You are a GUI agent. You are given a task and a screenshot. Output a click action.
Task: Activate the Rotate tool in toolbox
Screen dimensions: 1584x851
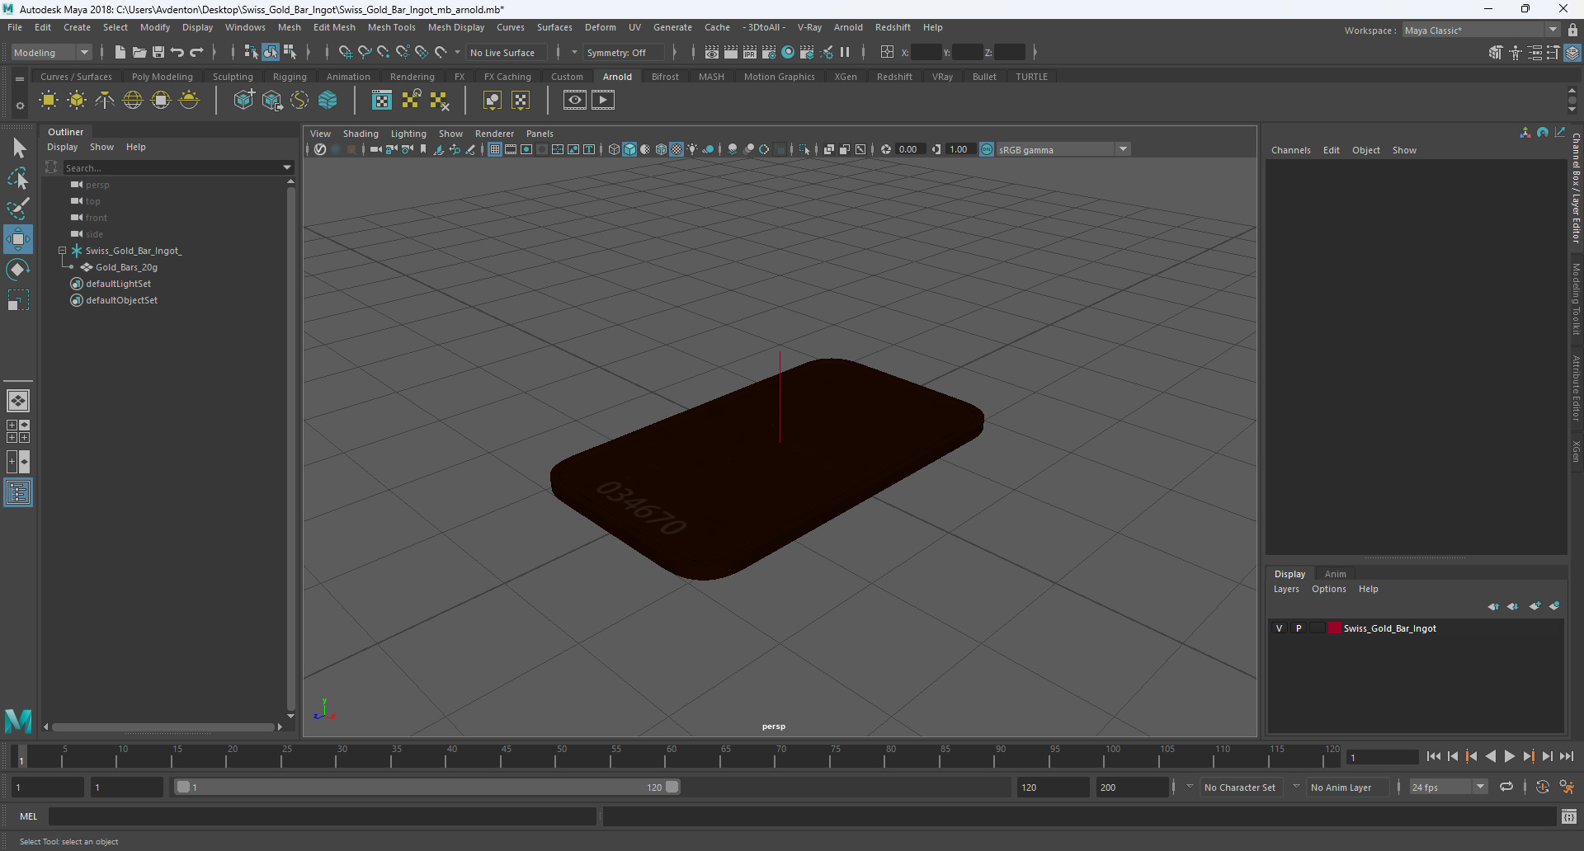pyautogui.click(x=18, y=270)
